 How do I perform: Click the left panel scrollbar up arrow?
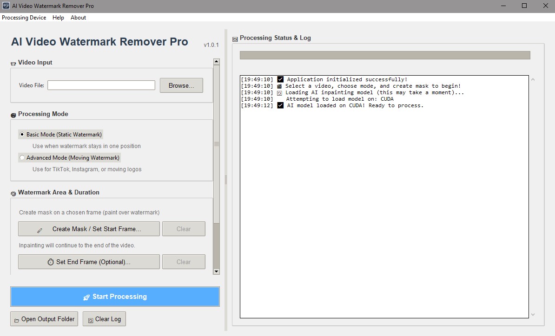pos(217,61)
